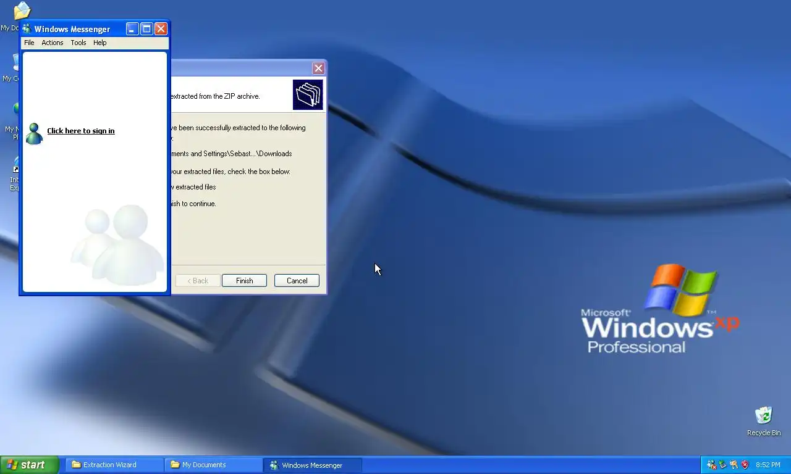Screen dimensions: 791x474
Task: Maximize the Windows Messenger window
Action: [x=146, y=28]
